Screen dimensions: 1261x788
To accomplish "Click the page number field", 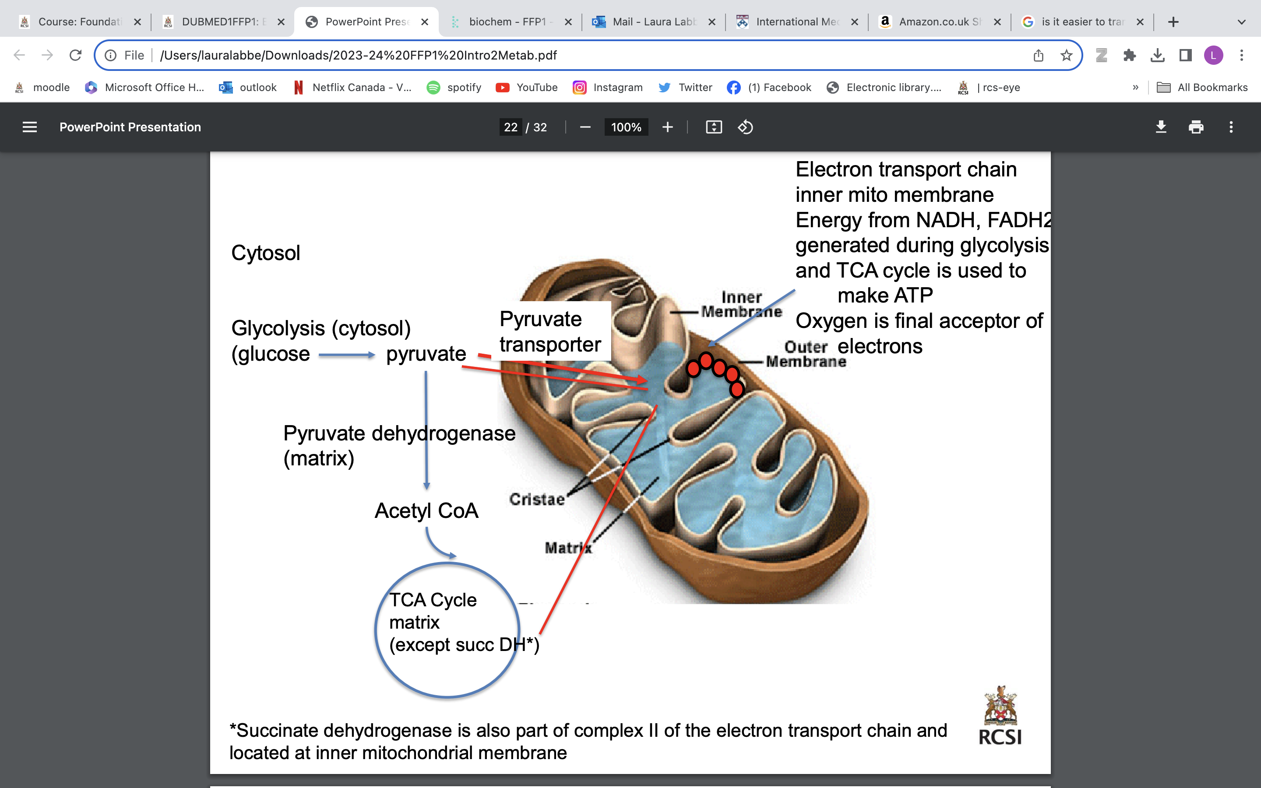I will pos(511,127).
